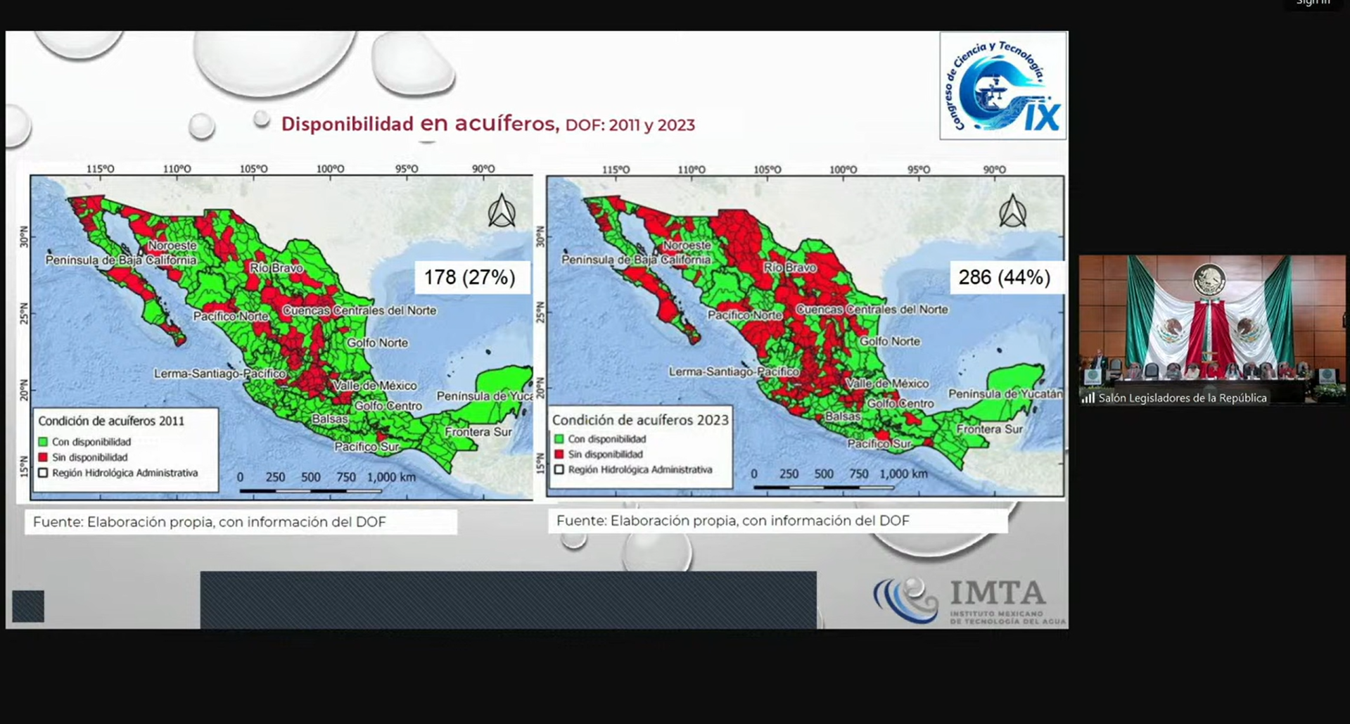Image resolution: width=1350 pixels, height=724 pixels.
Task: Select the red Sin disponibilidad swatch in 2023 legend
Action: coord(559,455)
